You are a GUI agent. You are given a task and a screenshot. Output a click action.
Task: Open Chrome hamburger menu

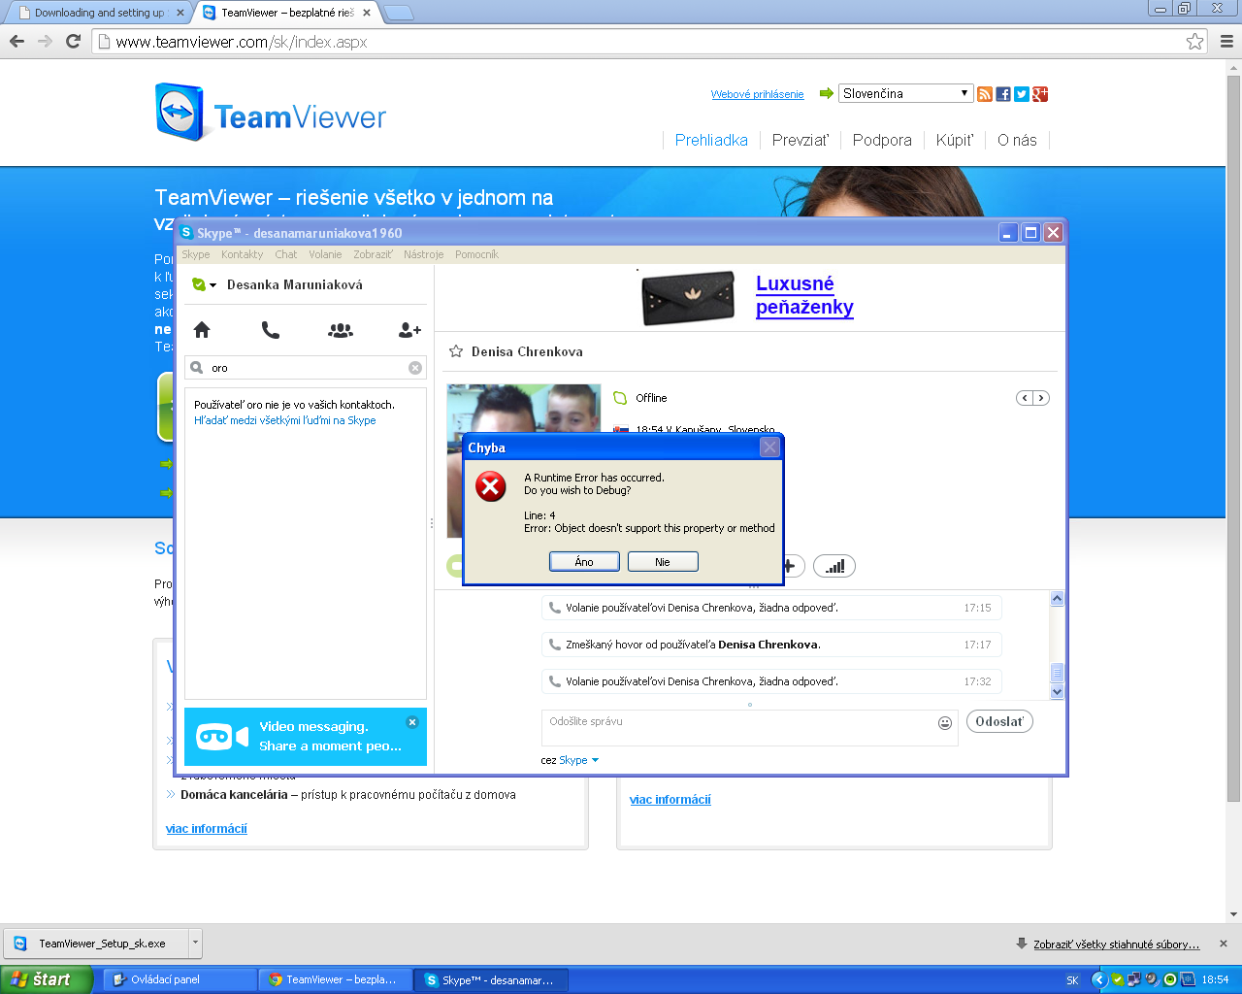(1226, 42)
